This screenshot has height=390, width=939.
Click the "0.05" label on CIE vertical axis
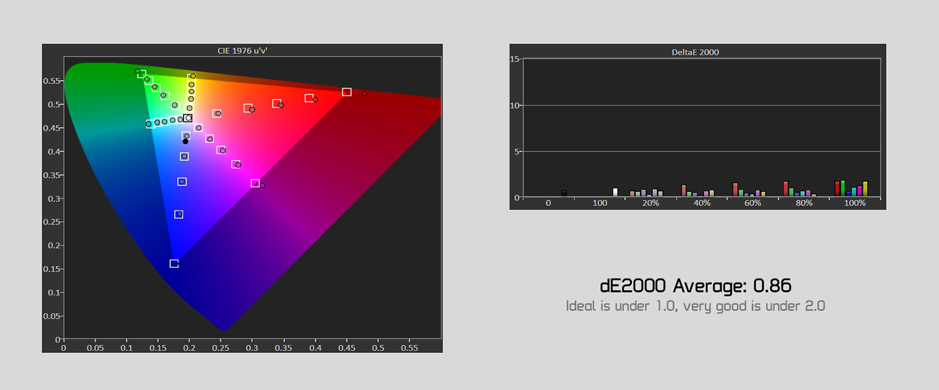click(51, 316)
